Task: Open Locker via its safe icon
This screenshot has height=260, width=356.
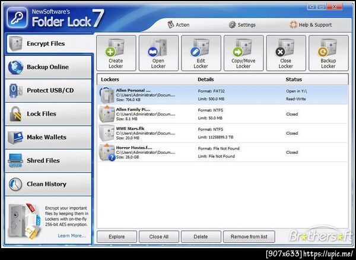Action: [158, 53]
